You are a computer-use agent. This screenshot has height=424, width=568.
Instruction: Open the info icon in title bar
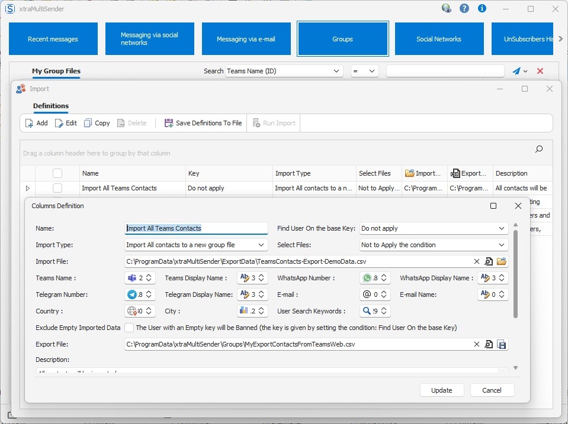coord(482,8)
